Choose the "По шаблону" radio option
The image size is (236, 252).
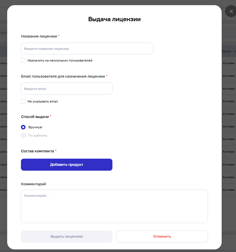pos(24,135)
